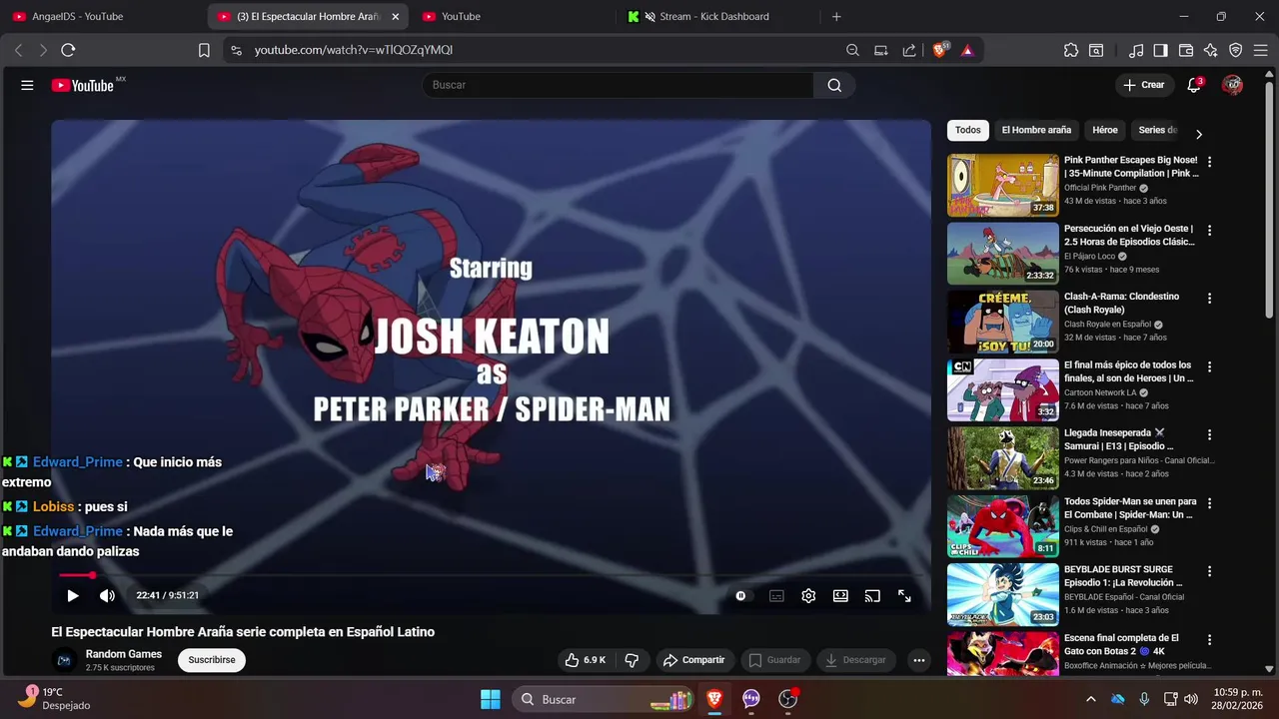Open options for Gato con Botas video

(x=1209, y=639)
